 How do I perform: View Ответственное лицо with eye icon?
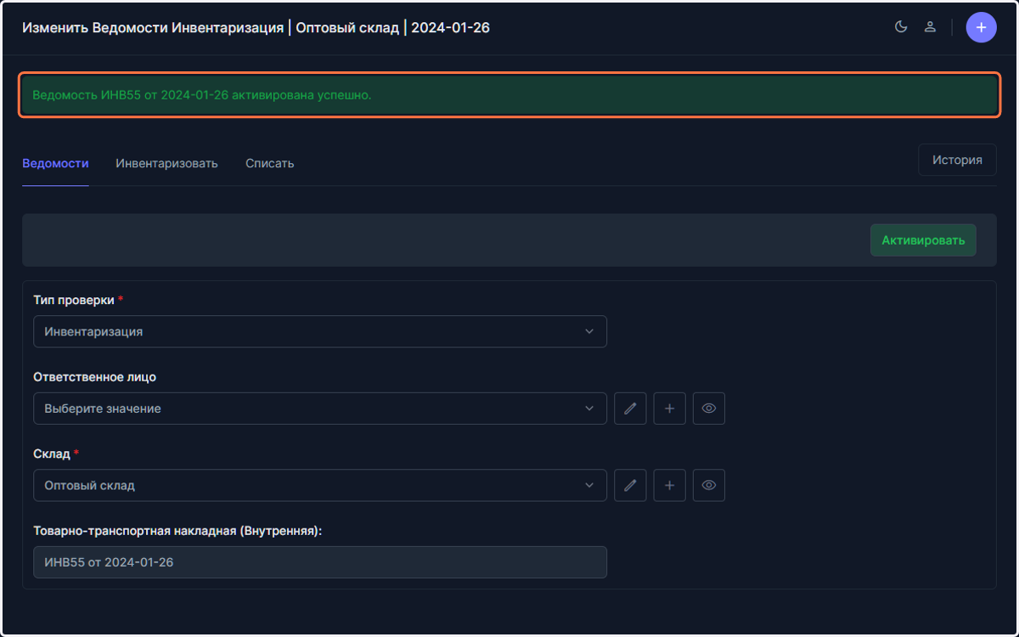709,409
